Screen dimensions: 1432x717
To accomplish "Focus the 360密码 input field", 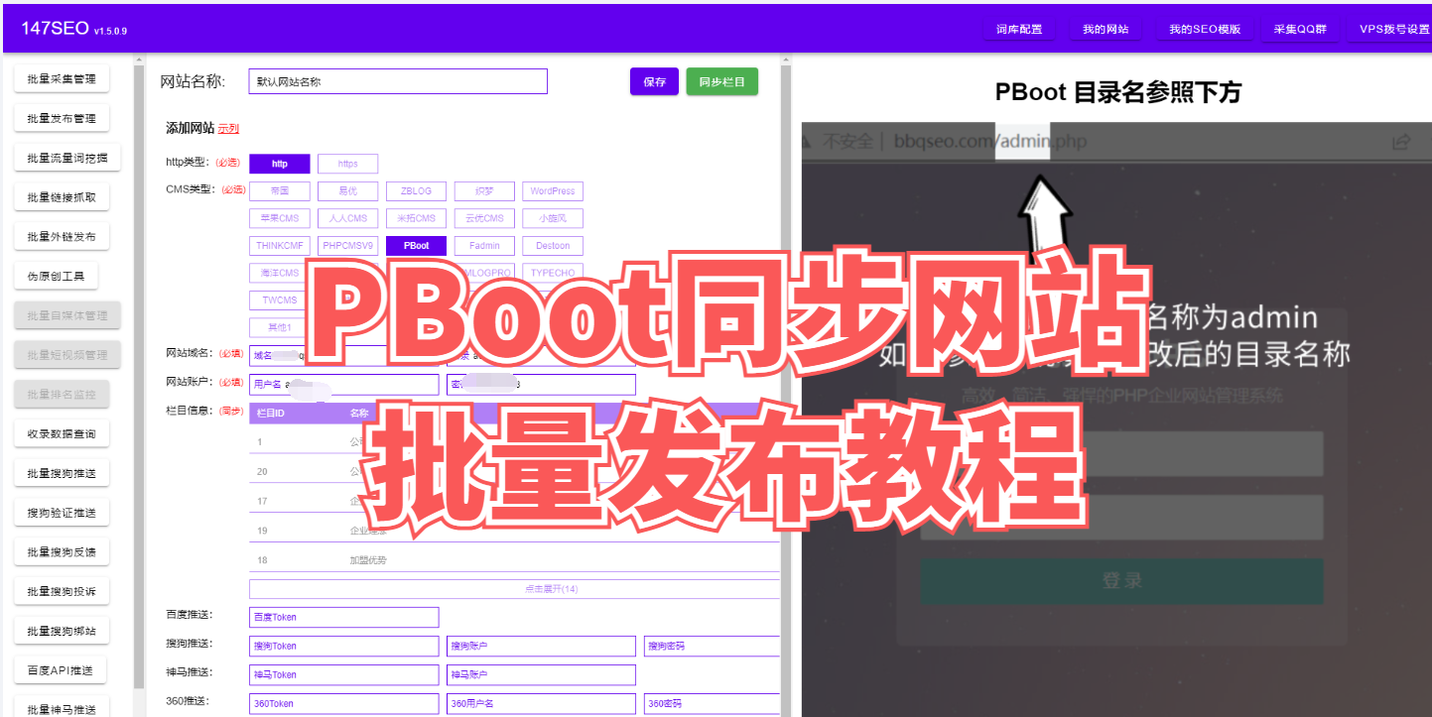I will (712, 704).
